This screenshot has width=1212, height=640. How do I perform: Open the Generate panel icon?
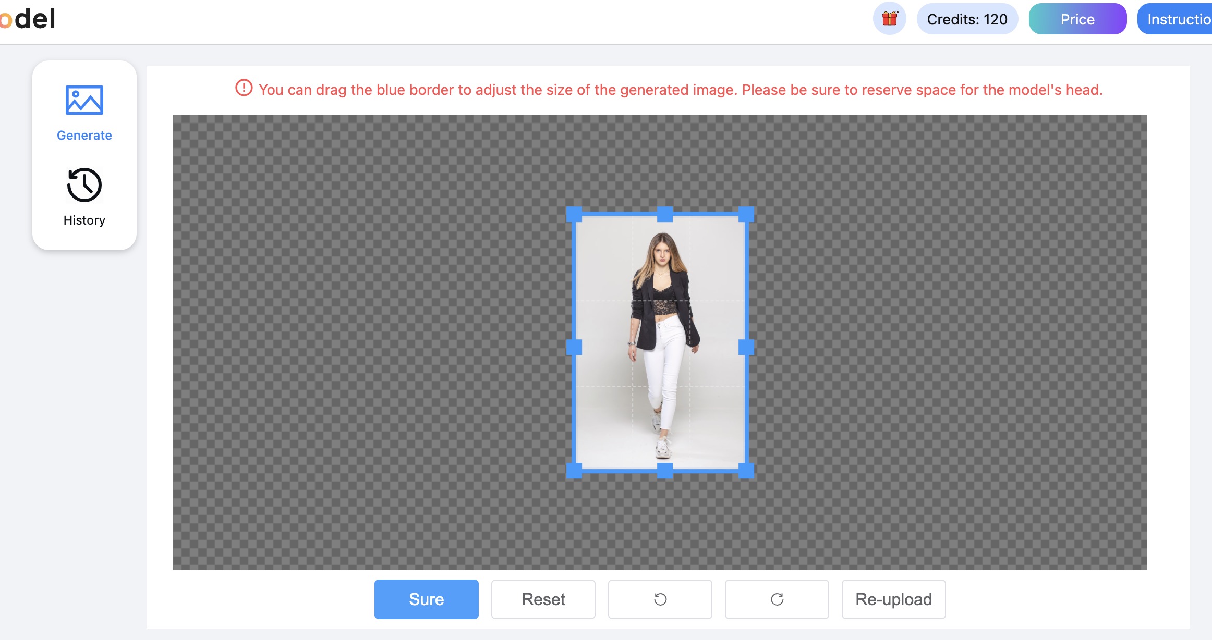(x=84, y=100)
